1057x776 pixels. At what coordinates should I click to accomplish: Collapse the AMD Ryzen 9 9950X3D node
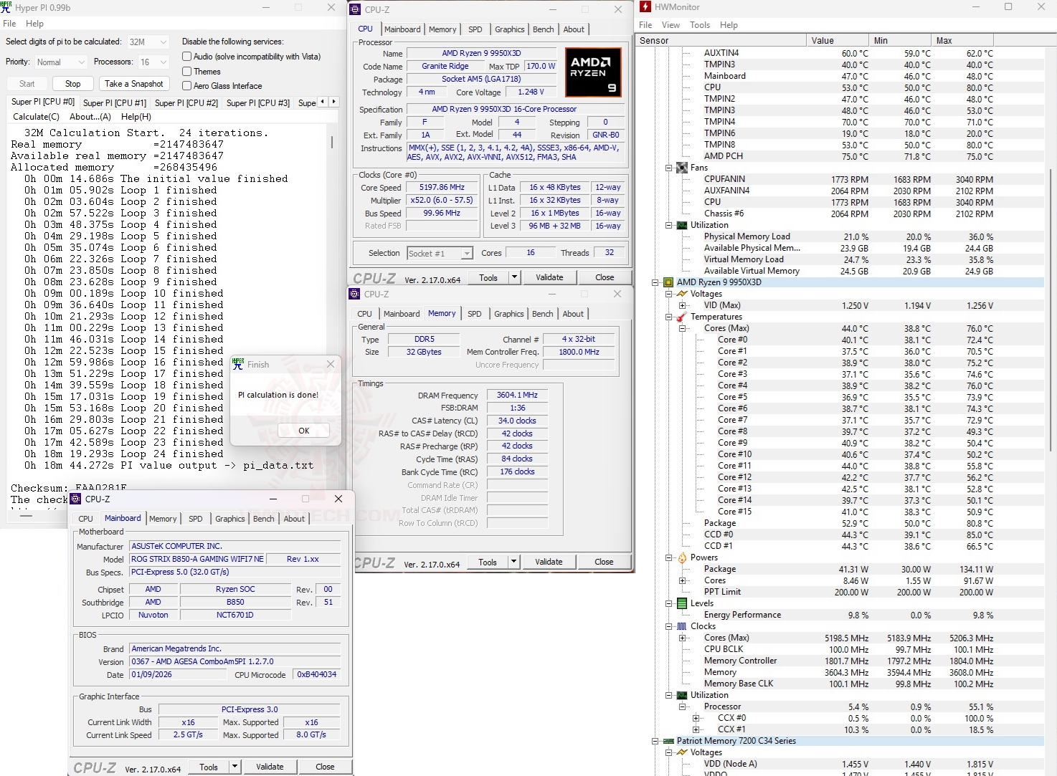655,282
